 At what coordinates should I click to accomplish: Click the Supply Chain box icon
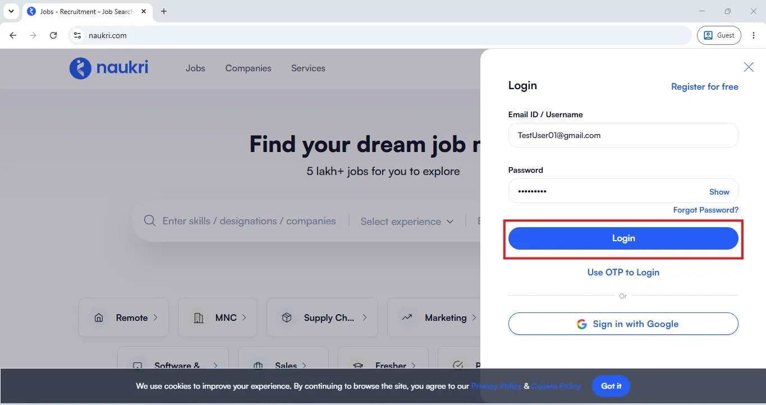287,317
